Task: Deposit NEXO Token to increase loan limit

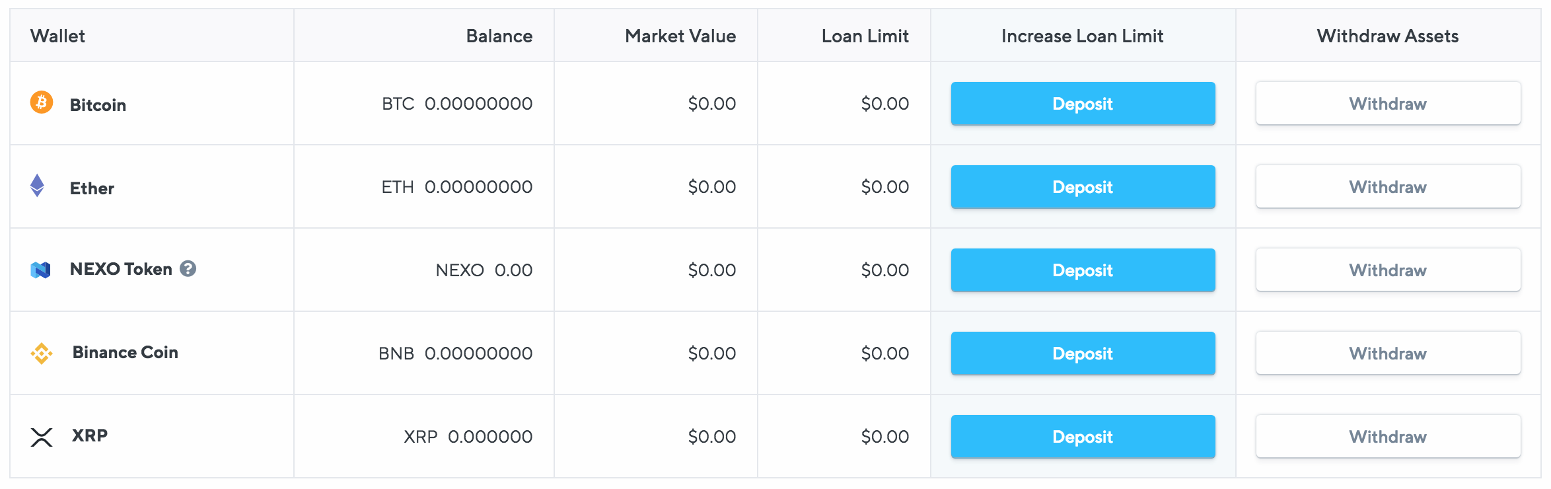Action: point(1083,270)
